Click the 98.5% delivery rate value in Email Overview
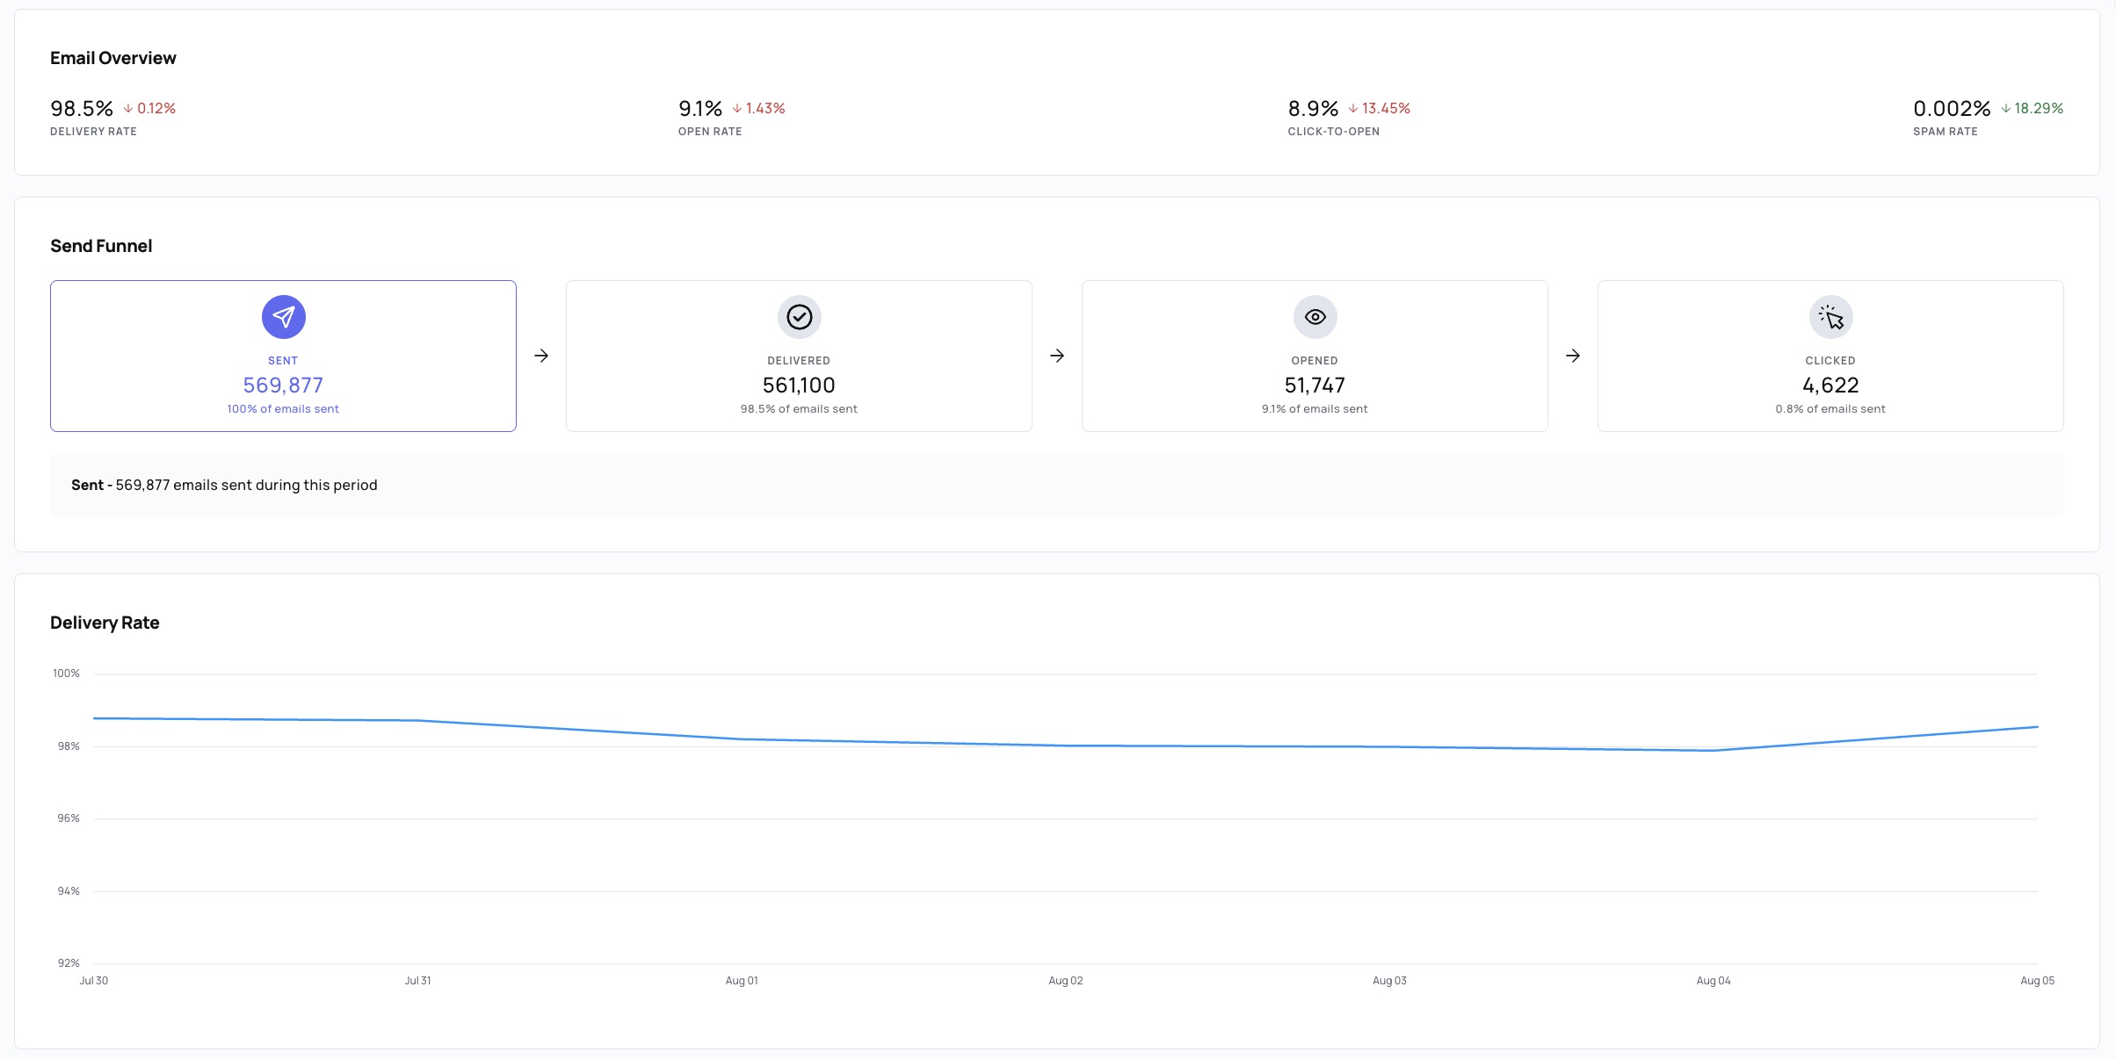Image resolution: width=2116 pixels, height=1059 pixels. click(x=82, y=109)
